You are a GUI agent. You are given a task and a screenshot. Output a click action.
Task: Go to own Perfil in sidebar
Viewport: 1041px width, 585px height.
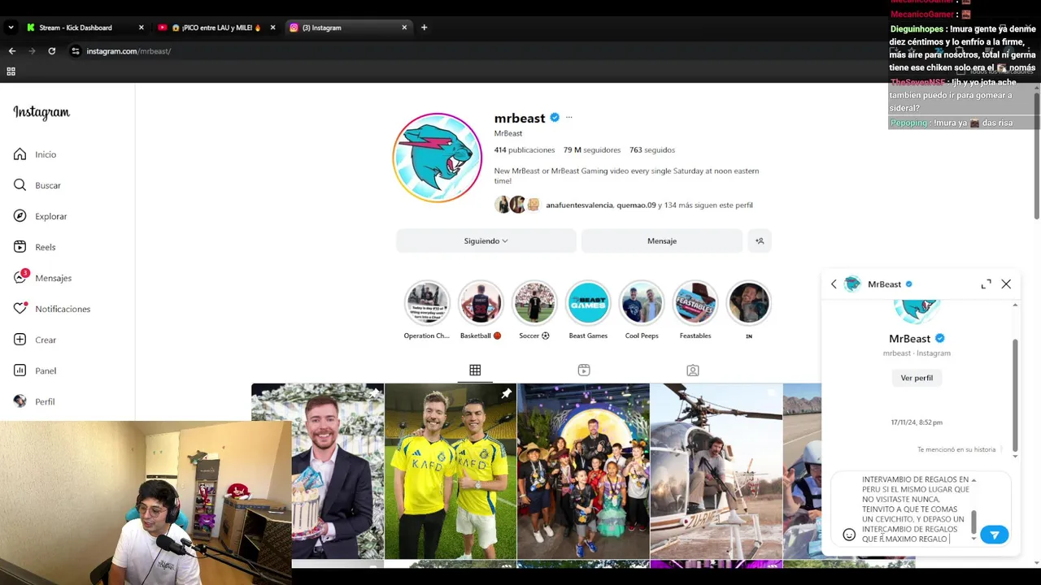pos(34,401)
